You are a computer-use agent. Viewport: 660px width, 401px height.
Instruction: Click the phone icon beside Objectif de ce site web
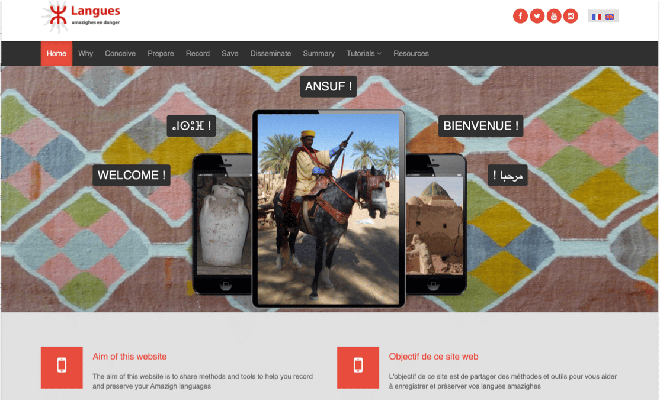tap(358, 367)
